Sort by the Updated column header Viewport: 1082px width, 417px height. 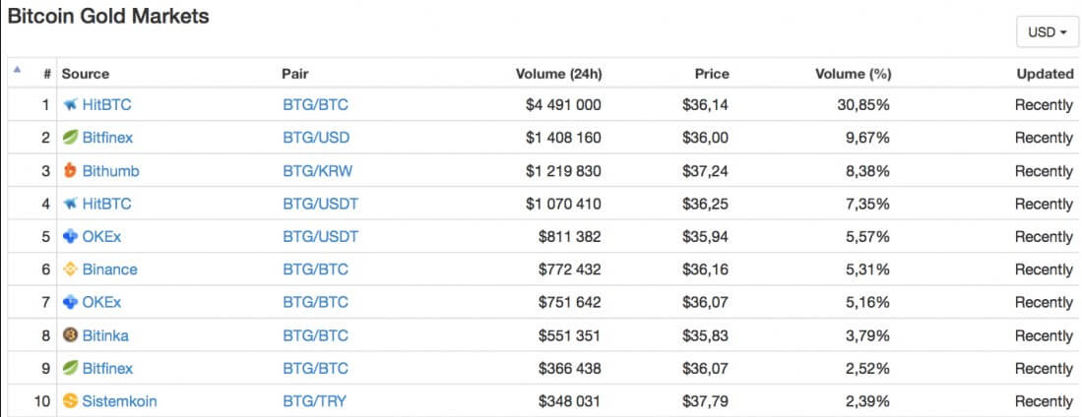pyautogui.click(x=1045, y=74)
